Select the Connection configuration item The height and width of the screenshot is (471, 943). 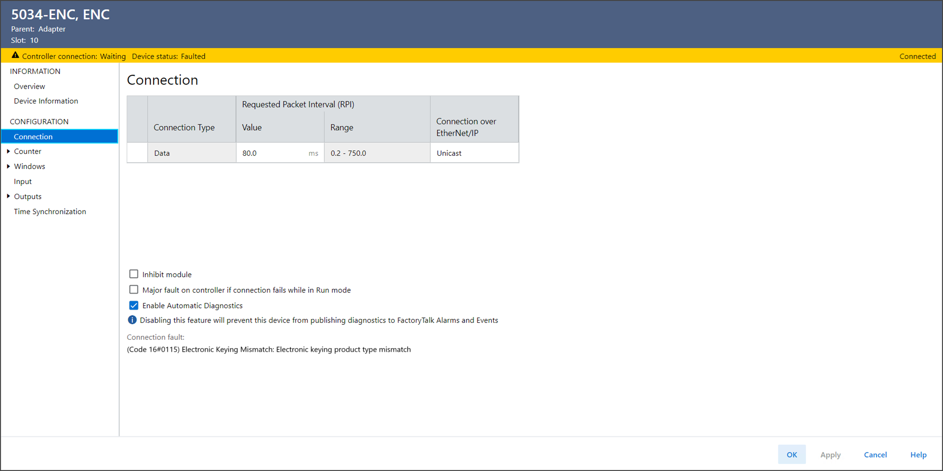coord(33,136)
